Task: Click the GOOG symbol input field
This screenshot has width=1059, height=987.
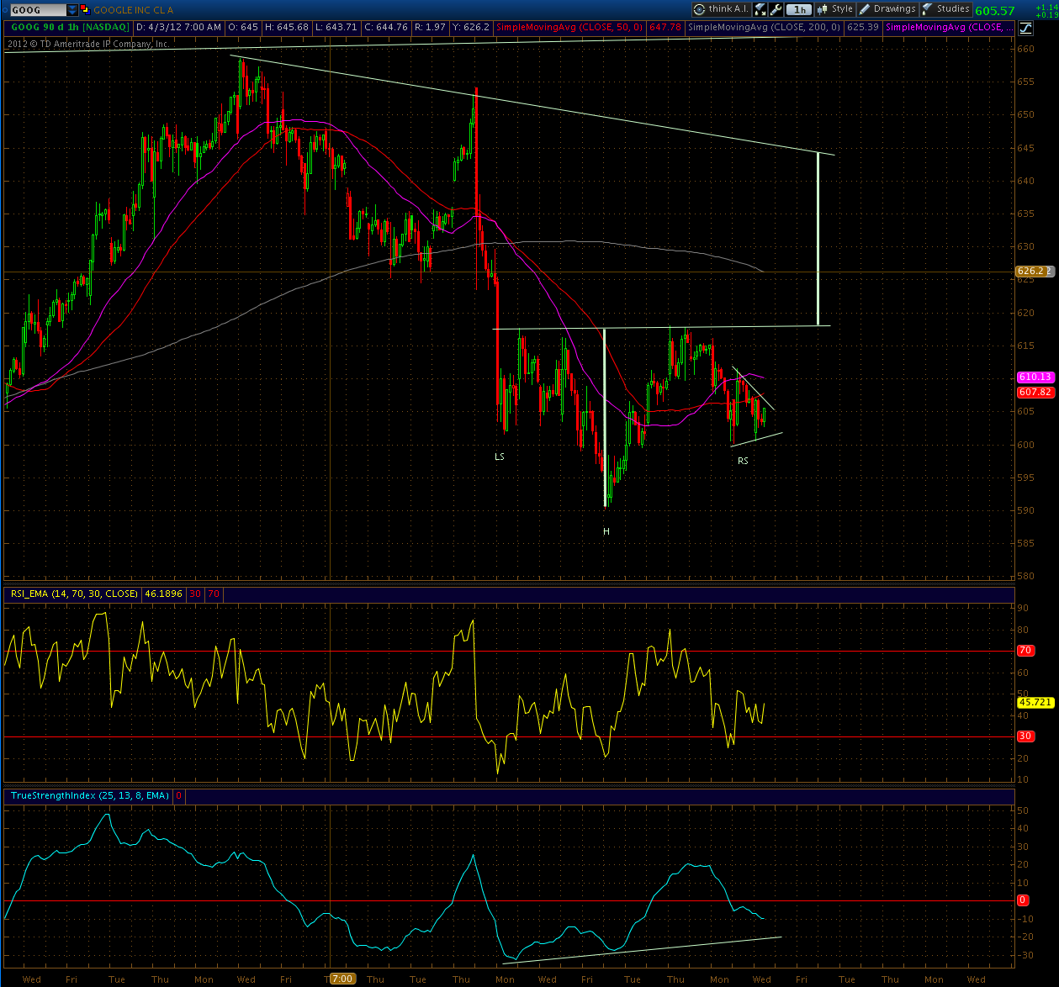Action: [x=37, y=10]
